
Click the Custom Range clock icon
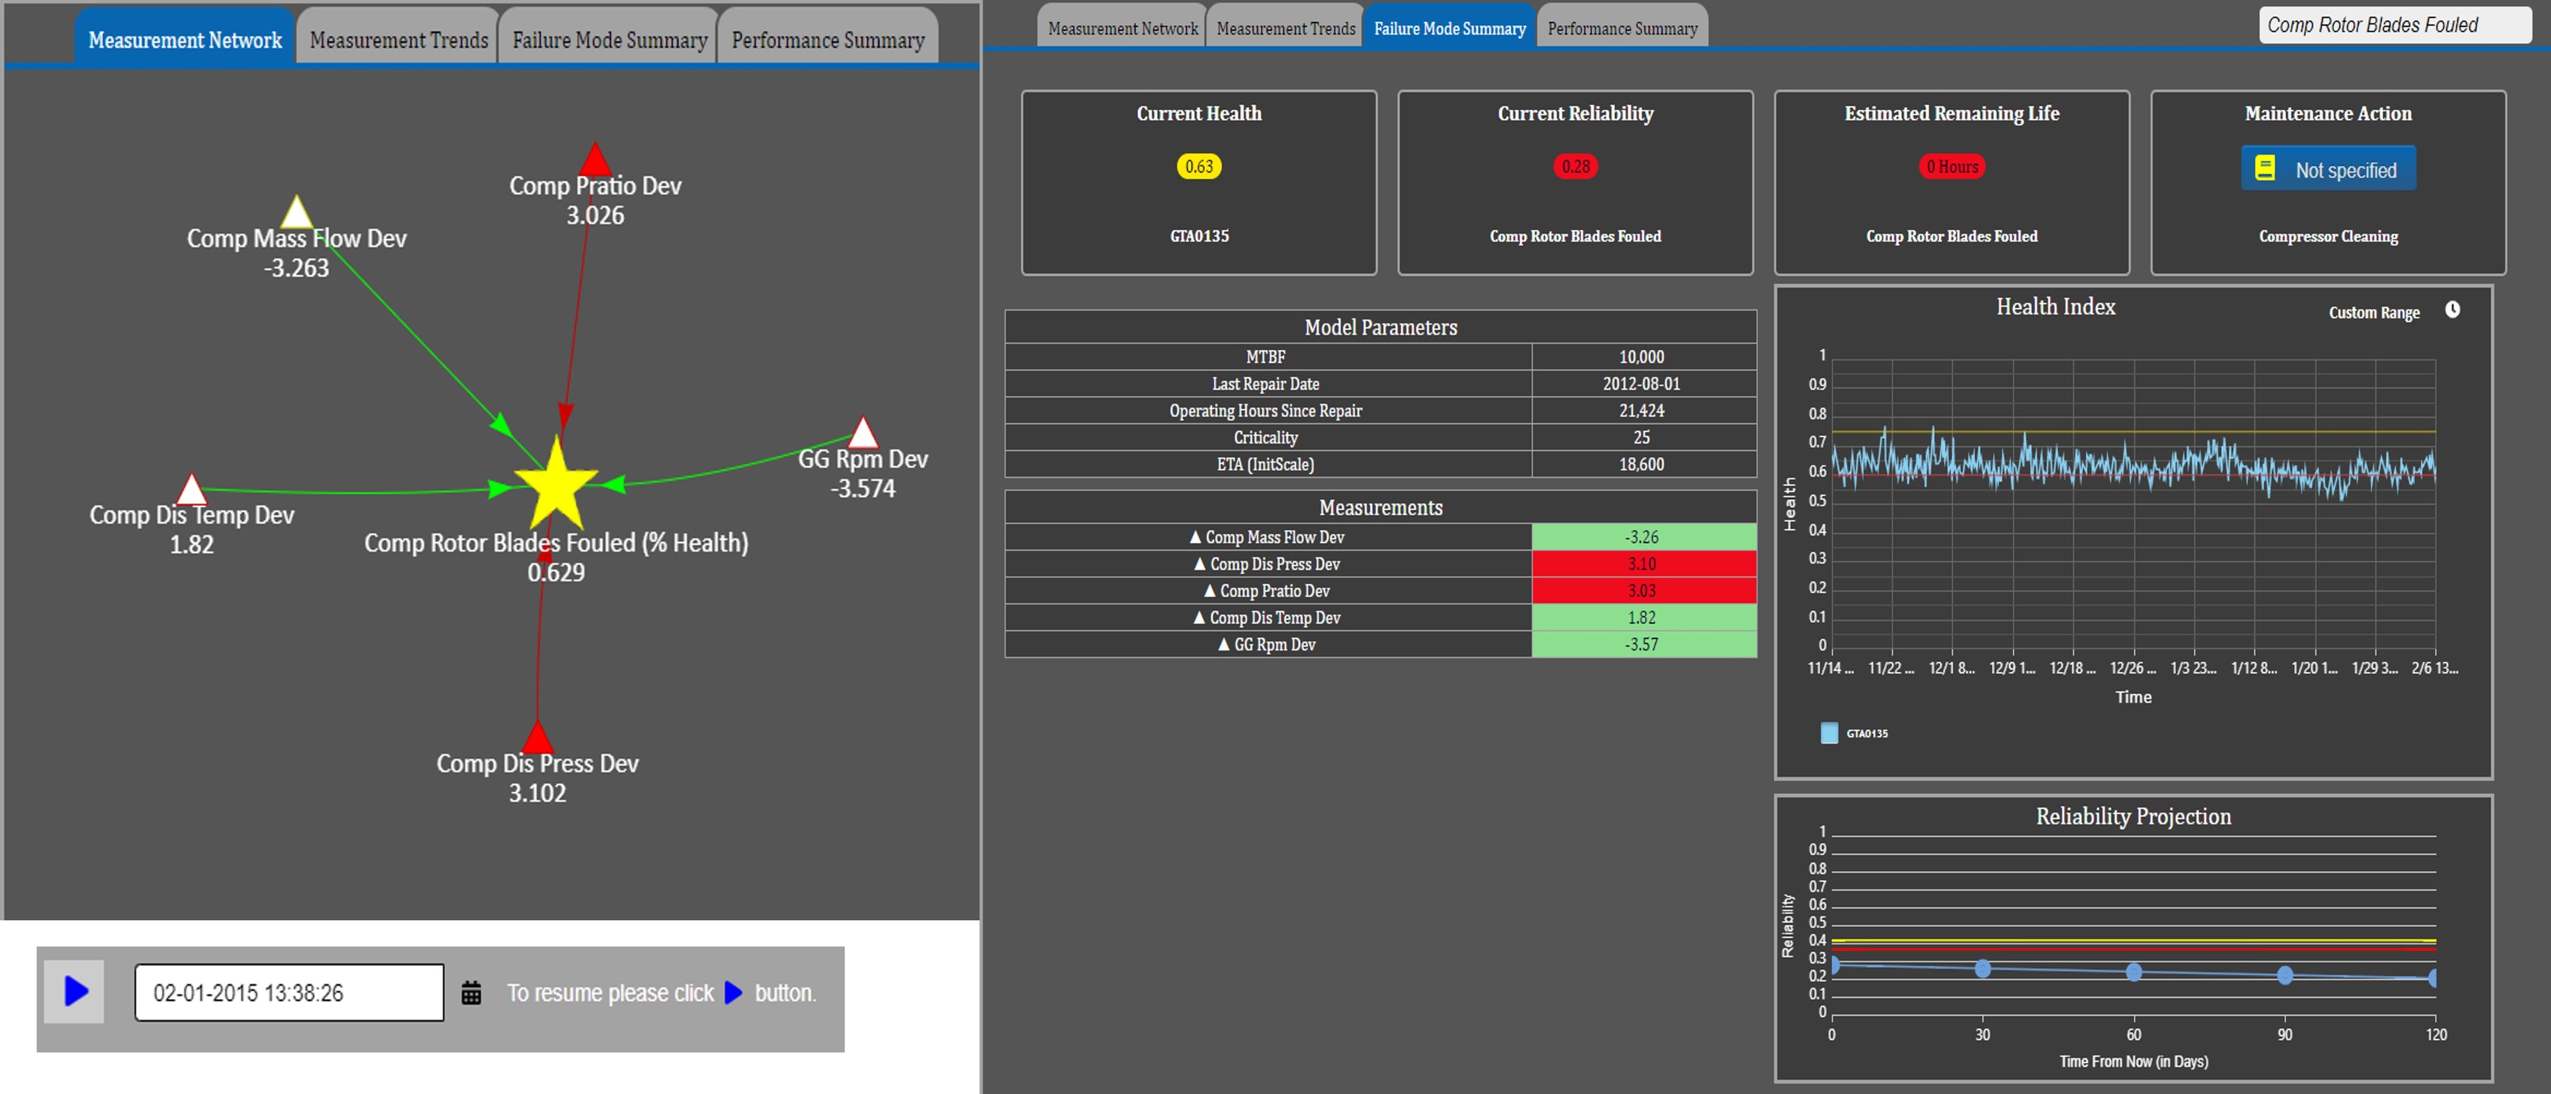point(2452,309)
